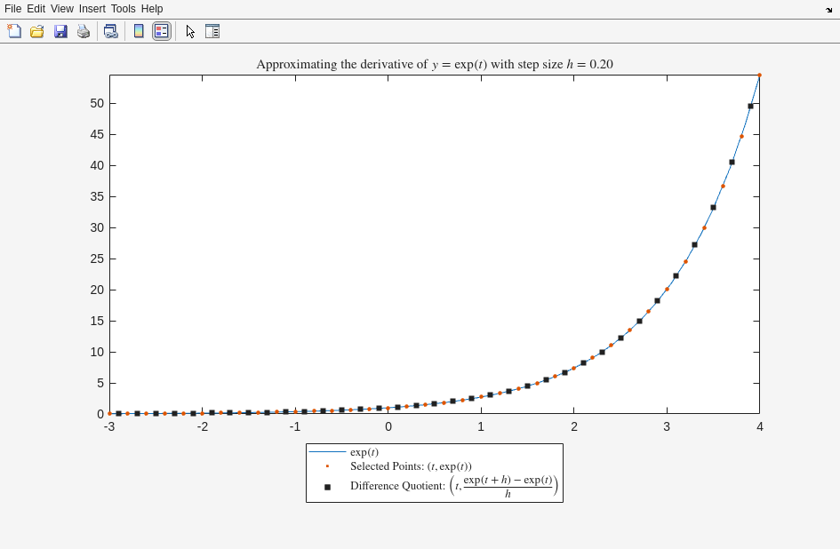Click the dock figure arrow at top right

pos(828,10)
